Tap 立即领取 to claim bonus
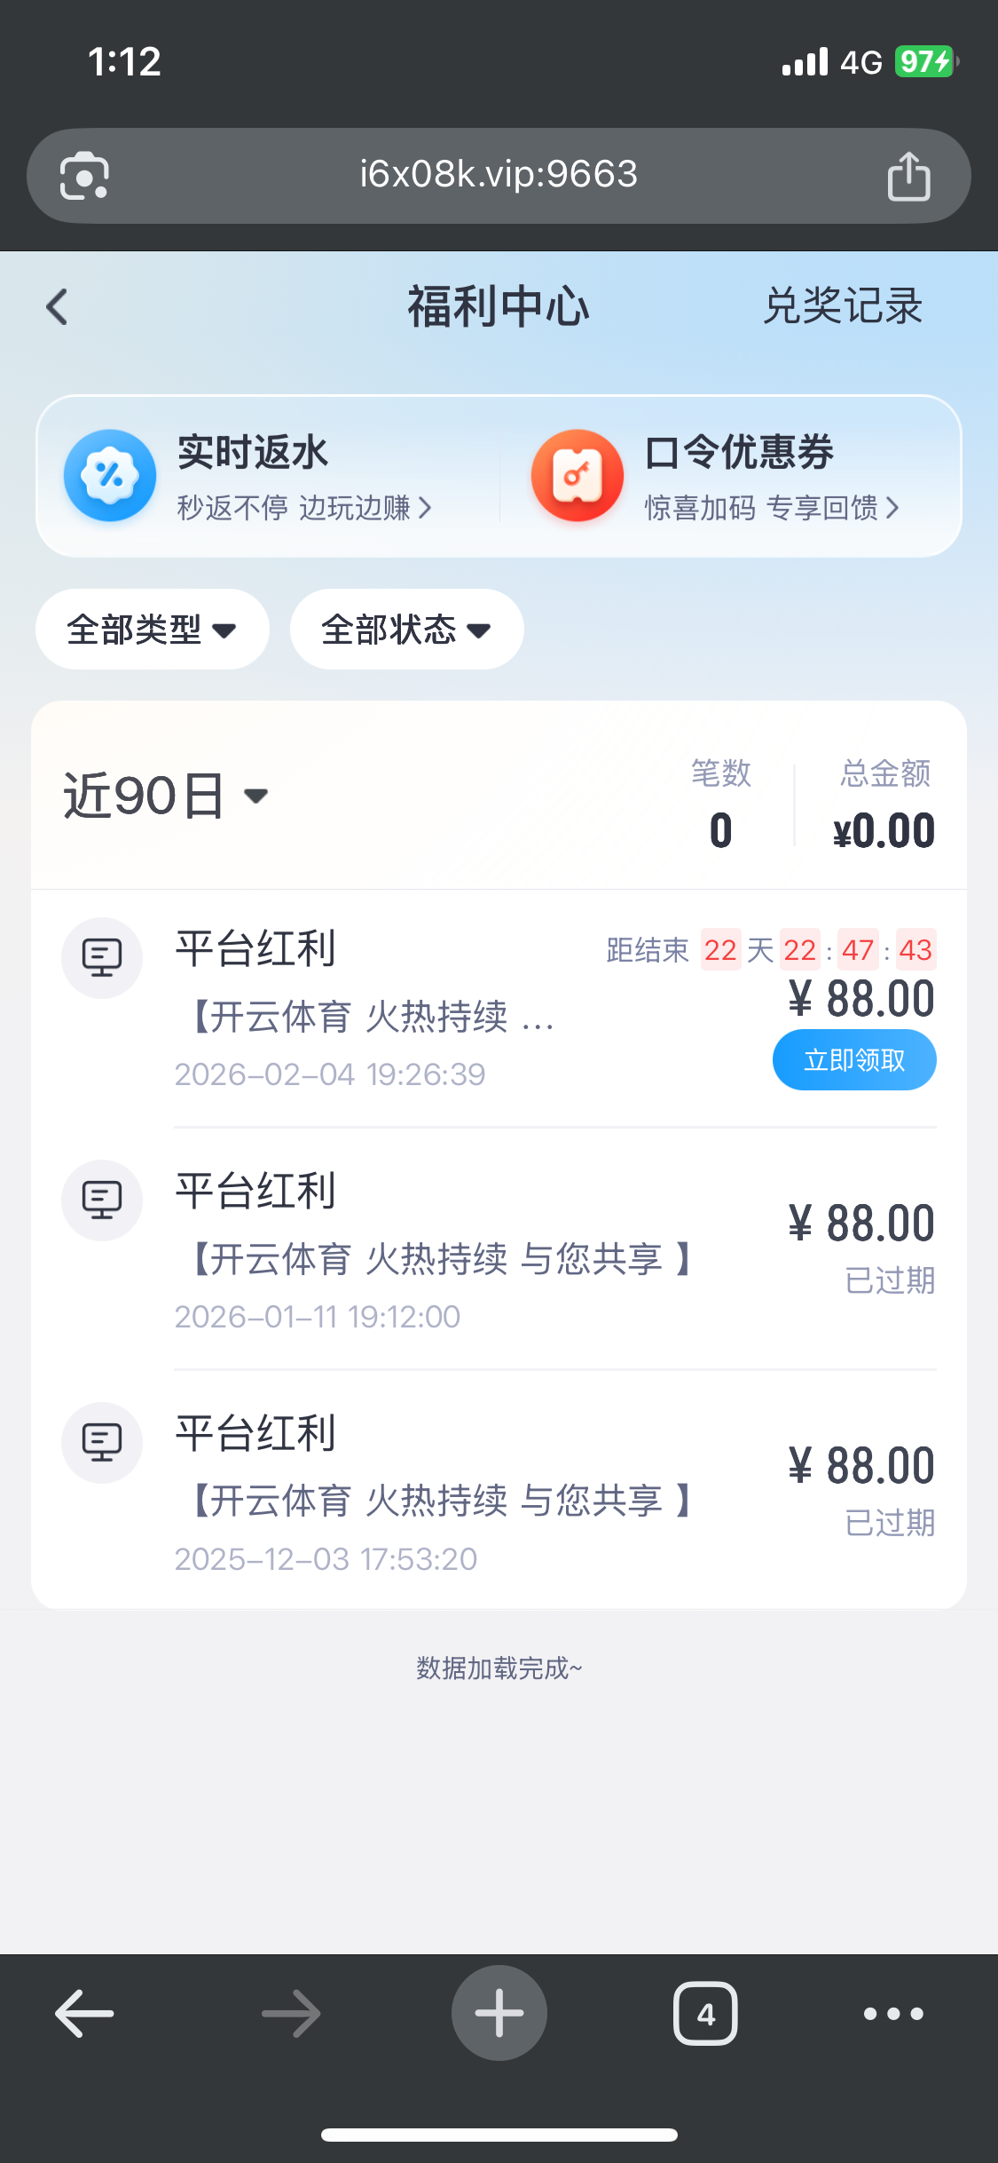The width and height of the screenshot is (998, 2163). (x=853, y=1059)
